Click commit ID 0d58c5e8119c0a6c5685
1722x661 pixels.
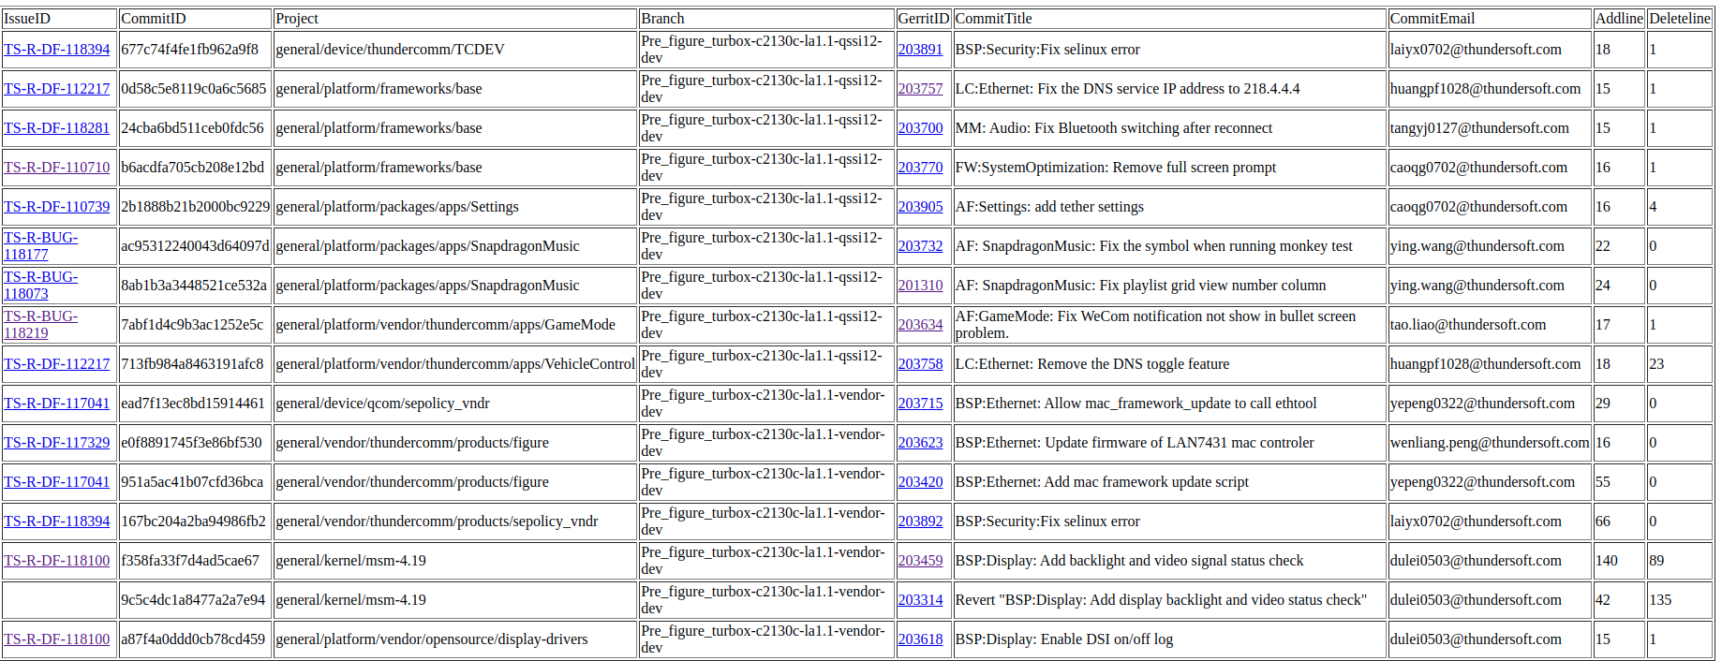(x=194, y=89)
